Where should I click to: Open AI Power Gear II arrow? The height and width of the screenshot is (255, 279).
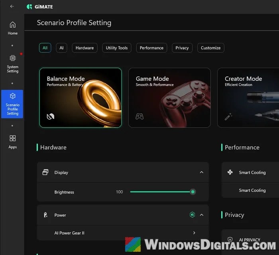pos(194,233)
